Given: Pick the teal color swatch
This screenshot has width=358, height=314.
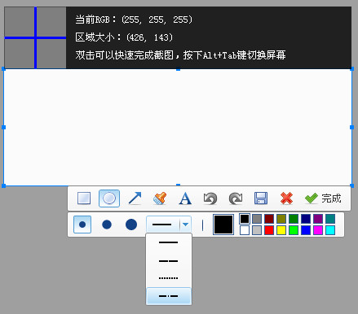Looking at the screenshot, I should (x=330, y=219).
